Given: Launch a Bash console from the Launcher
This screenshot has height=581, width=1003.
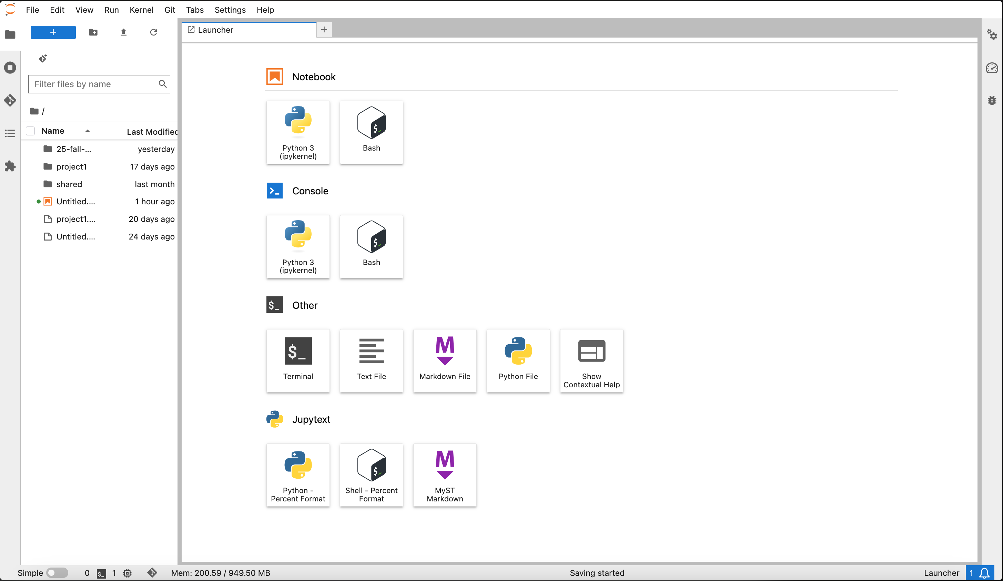Looking at the screenshot, I should tap(371, 247).
